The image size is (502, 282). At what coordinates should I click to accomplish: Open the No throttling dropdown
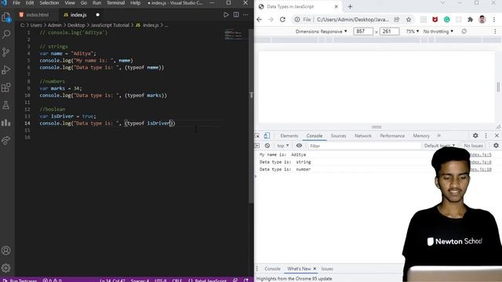tap(438, 31)
